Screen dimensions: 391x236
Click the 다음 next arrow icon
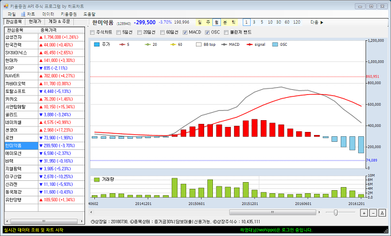pyautogui.click(x=321, y=22)
